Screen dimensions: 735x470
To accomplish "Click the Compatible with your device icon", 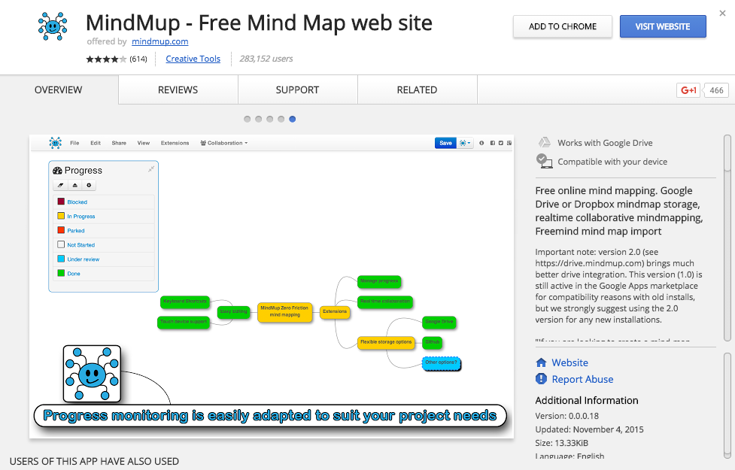I will tap(544, 161).
